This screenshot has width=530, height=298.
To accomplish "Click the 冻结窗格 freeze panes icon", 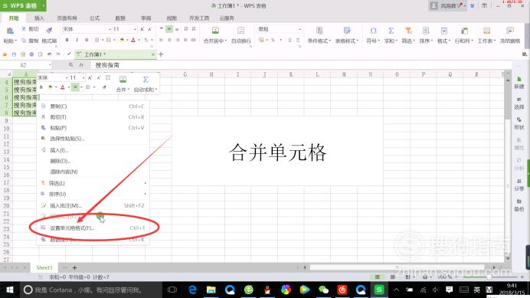I will click(x=510, y=31).
